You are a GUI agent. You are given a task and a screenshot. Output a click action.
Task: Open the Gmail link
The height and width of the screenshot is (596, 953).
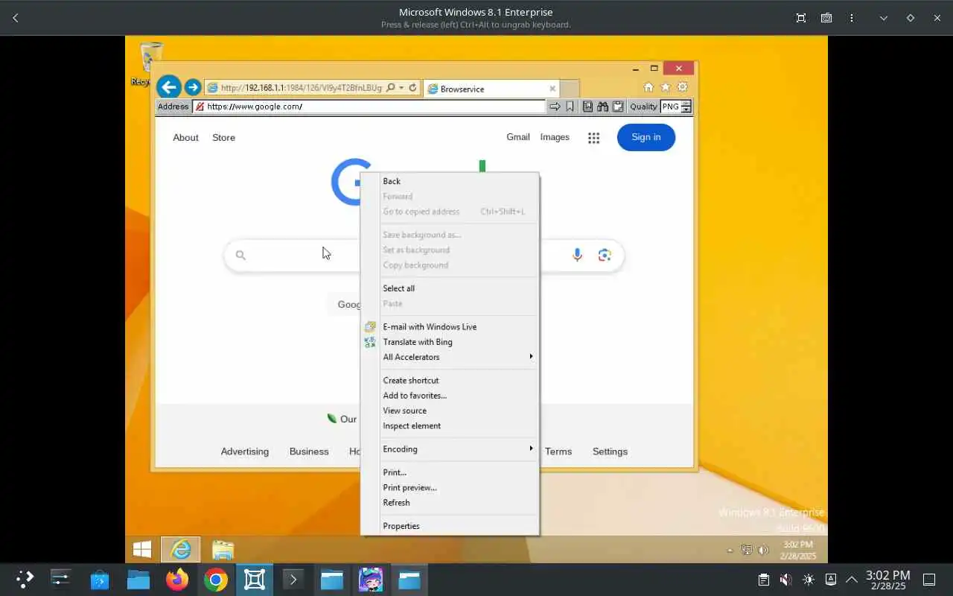pos(518,137)
